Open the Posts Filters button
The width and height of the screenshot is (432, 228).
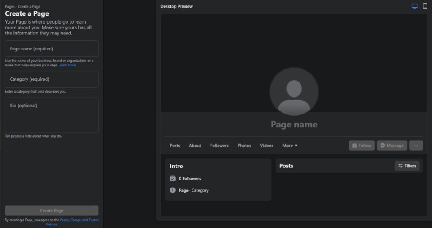click(x=407, y=166)
